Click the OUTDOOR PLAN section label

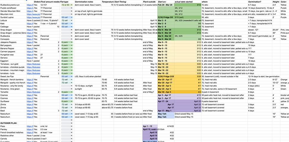tap(10, 123)
